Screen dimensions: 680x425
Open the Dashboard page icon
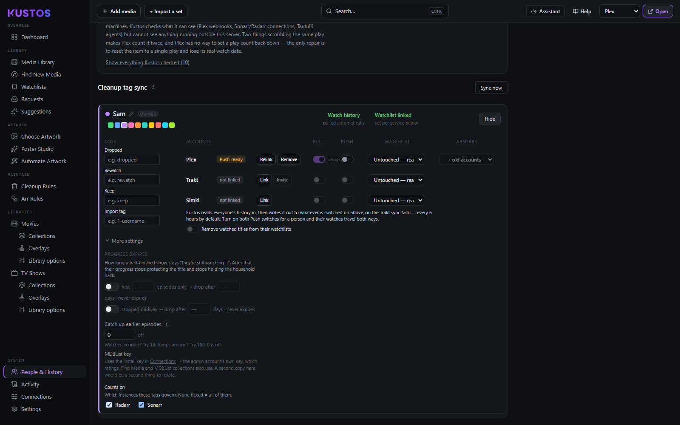14,37
